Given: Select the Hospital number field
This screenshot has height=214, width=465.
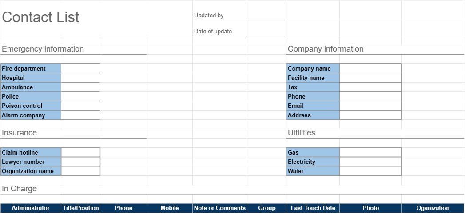Looking at the screenshot, I should coord(80,78).
